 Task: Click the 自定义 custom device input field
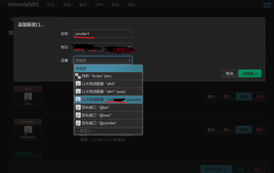click(x=108, y=131)
